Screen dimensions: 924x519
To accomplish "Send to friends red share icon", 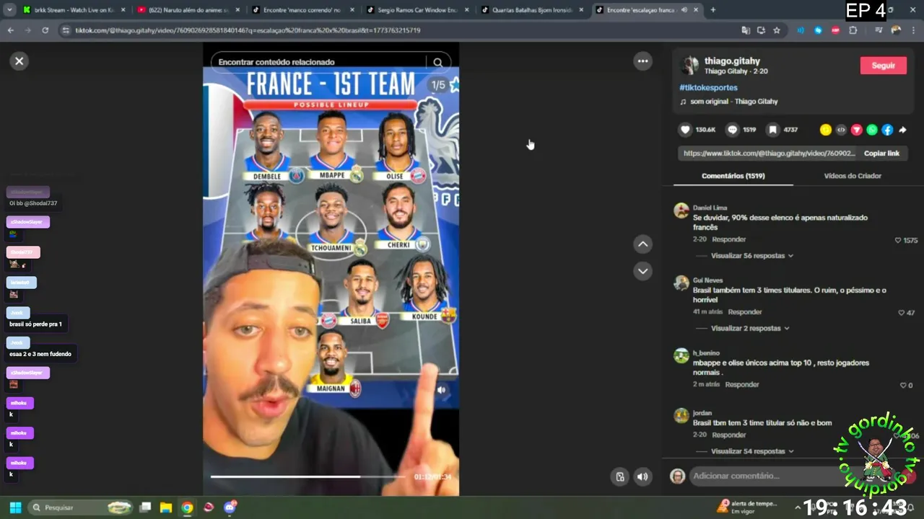I will click(857, 130).
